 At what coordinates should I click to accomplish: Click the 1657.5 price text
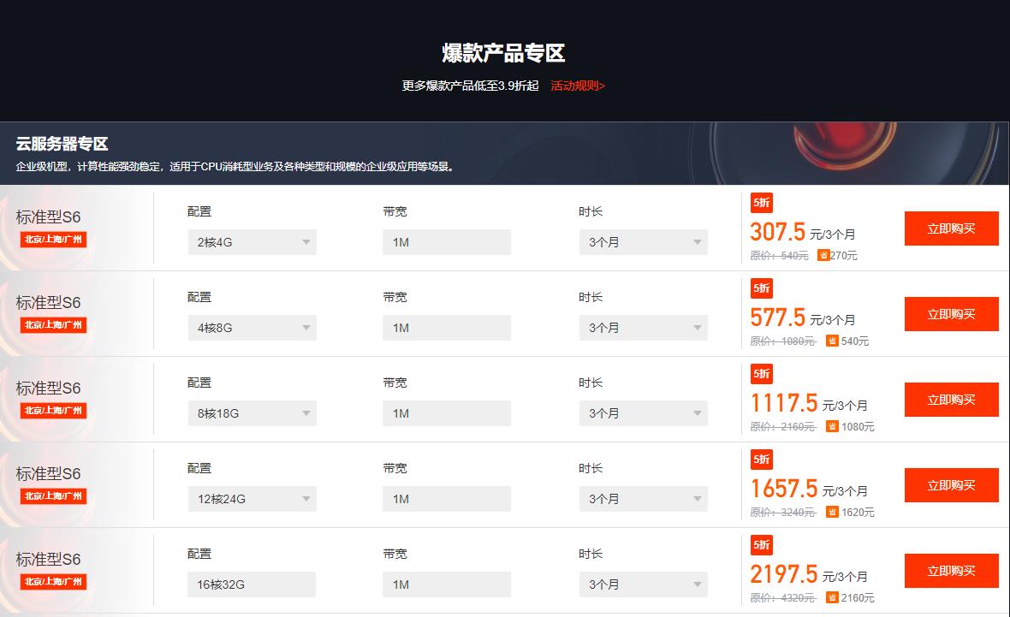coord(784,489)
